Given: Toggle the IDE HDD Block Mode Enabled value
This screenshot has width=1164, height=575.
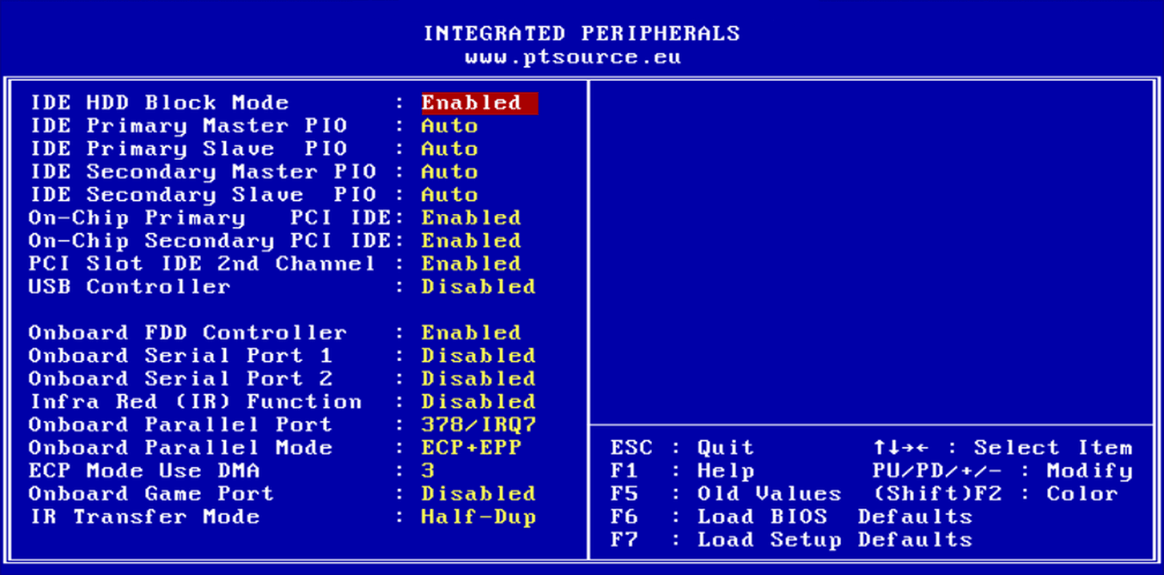Looking at the screenshot, I should point(478,103).
